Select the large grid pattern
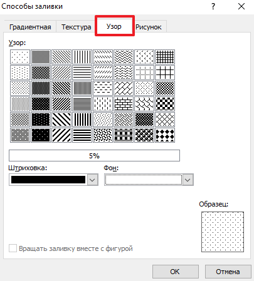The image size is (254, 281). (165, 73)
